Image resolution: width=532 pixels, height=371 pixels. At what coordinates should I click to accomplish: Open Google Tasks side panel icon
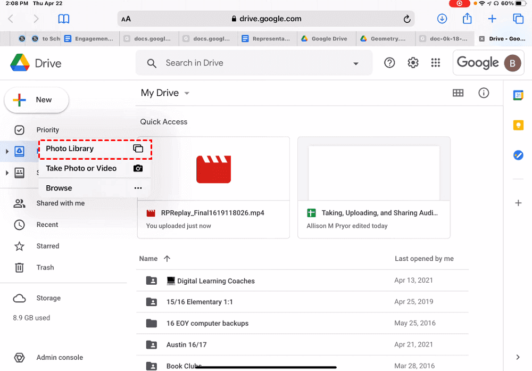pos(518,155)
